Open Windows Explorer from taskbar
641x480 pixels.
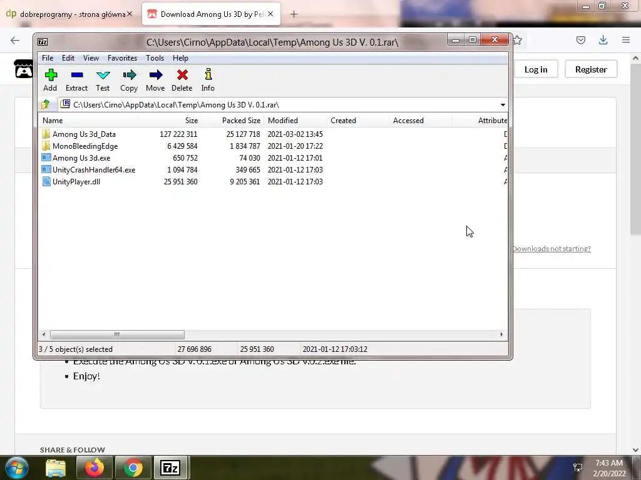[x=56, y=467]
